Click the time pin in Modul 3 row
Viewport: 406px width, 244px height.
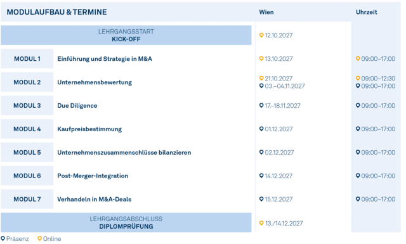(x=358, y=105)
